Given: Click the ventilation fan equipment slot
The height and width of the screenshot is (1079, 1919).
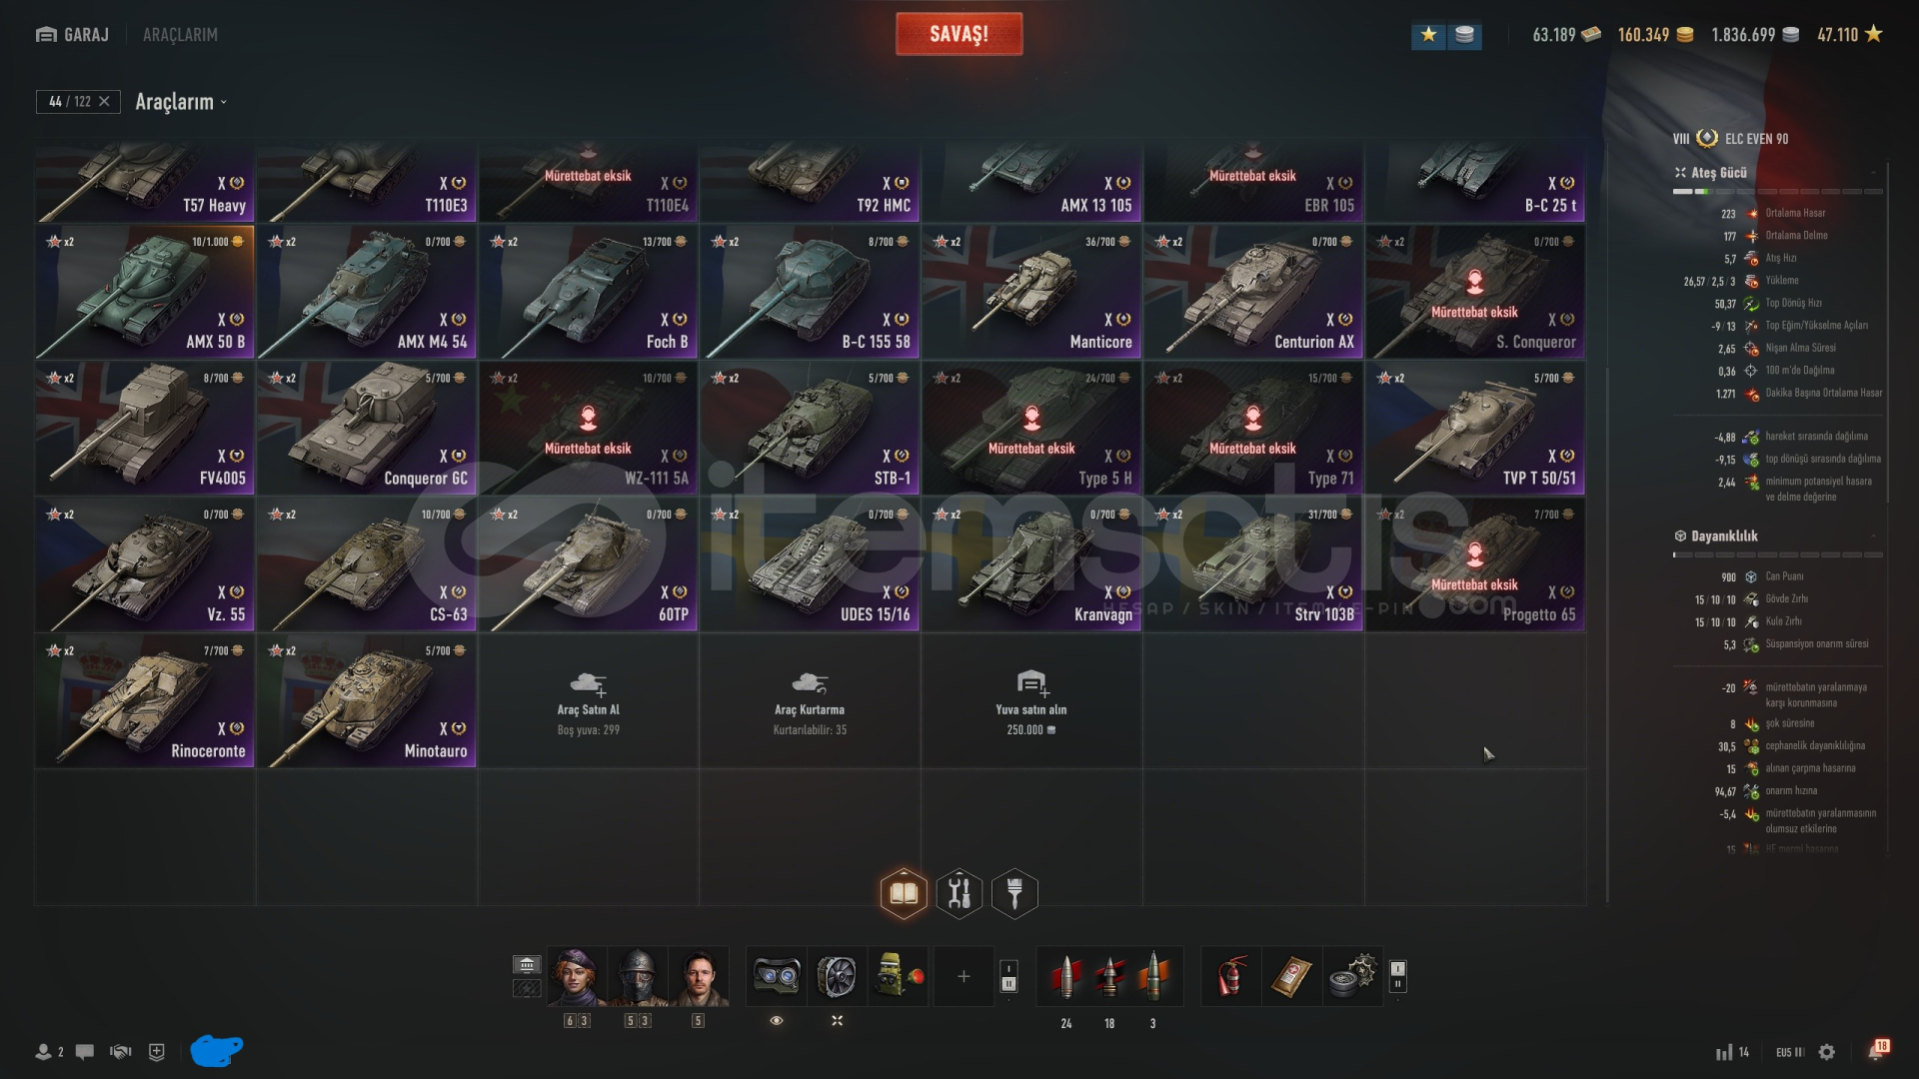Looking at the screenshot, I should 837,976.
